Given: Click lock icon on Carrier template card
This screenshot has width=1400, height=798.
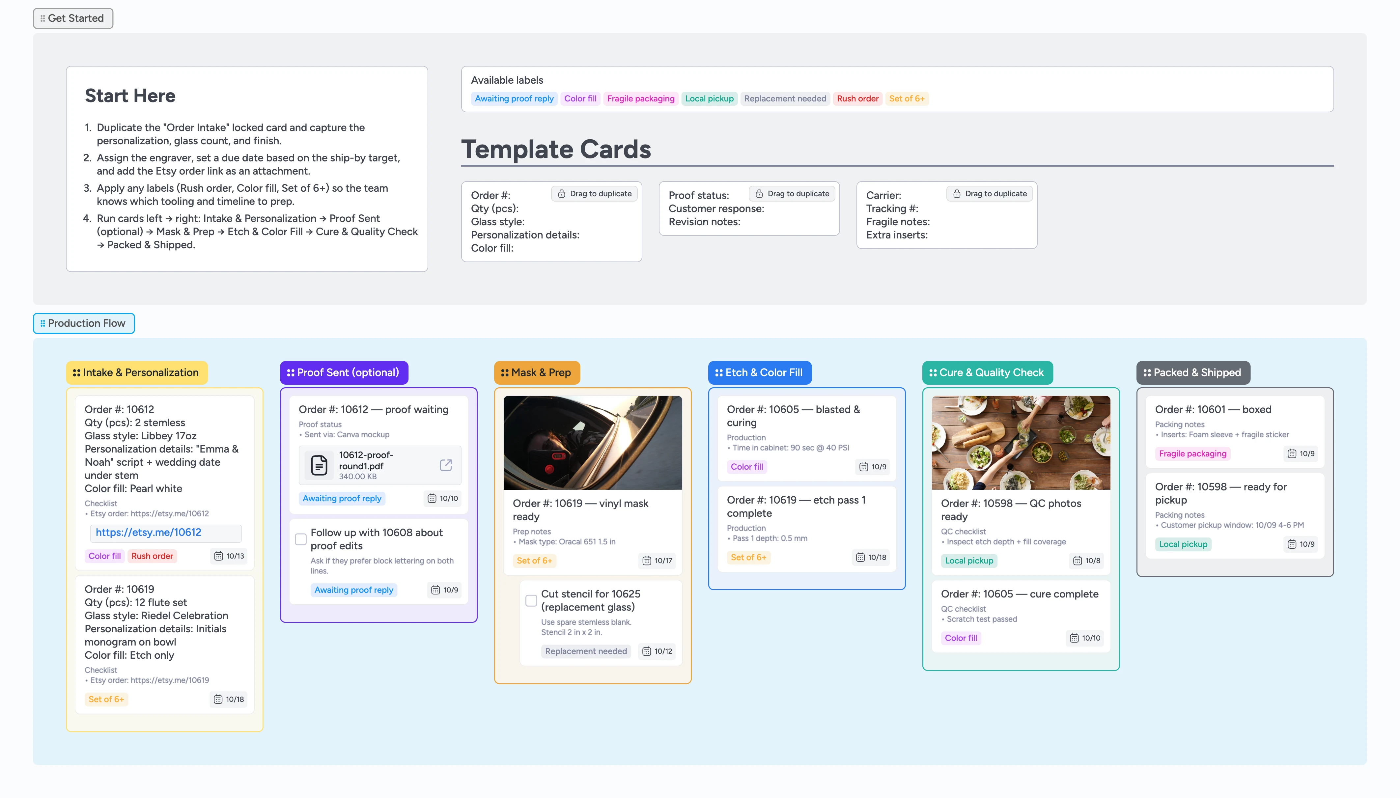Looking at the screenshot, I should point(957,193).
